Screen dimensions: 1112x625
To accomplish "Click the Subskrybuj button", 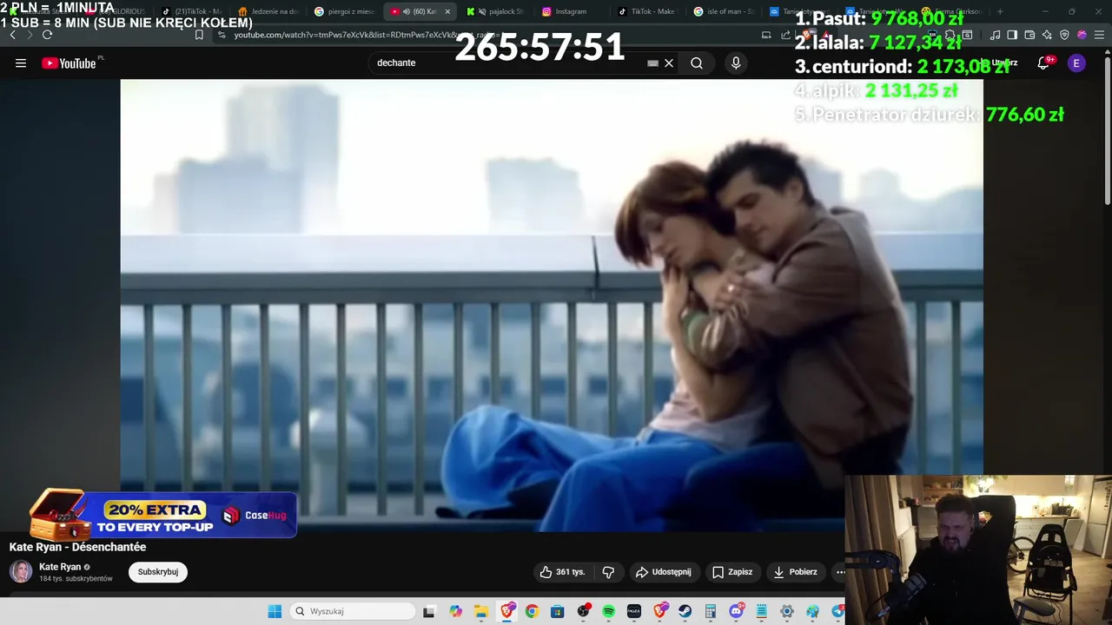I will click(x=158, y=572).
